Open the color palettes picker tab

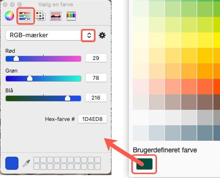pos(40,16)
